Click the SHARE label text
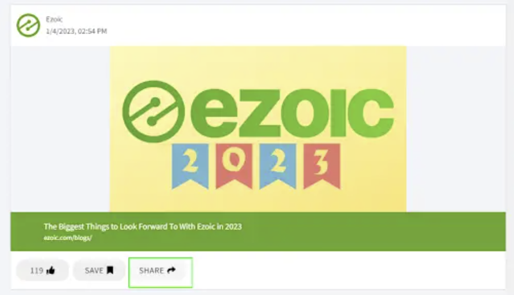Screen dimensions: 514x295 (151, 270)
